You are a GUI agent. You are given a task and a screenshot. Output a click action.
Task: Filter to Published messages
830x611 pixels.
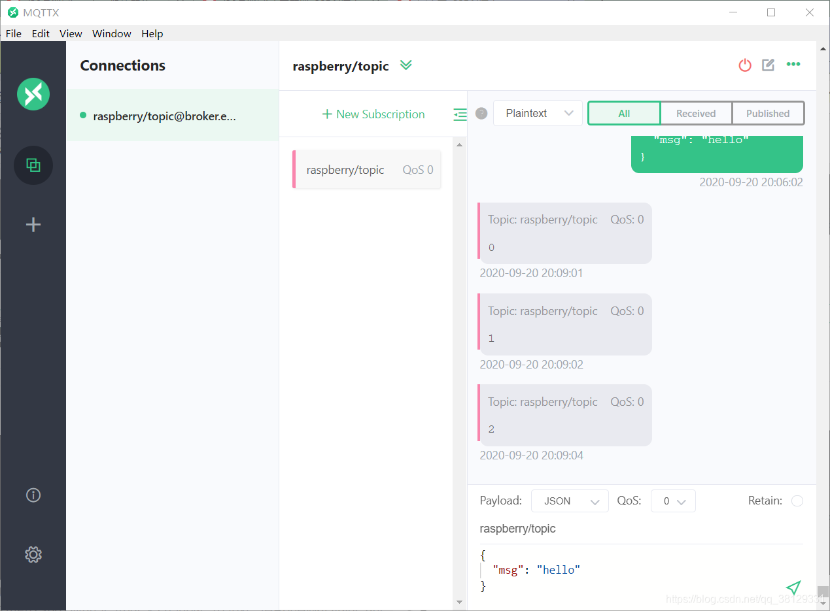pyautogui.click(x=768, y=113)
